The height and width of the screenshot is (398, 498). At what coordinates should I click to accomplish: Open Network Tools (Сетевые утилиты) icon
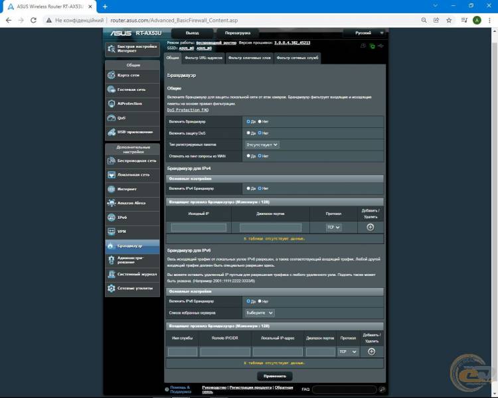click(x=111, y=288)
